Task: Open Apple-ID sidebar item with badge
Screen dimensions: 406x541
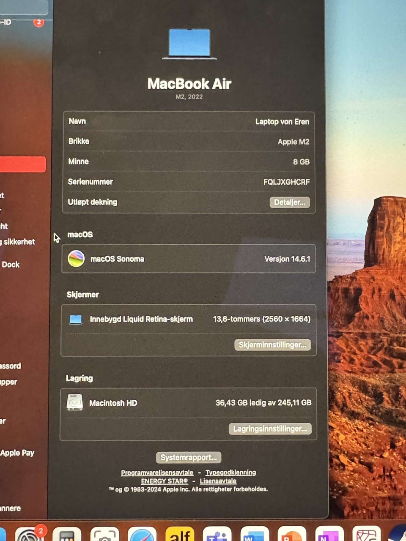Action: pyautogui.click(x=21, y=22)
